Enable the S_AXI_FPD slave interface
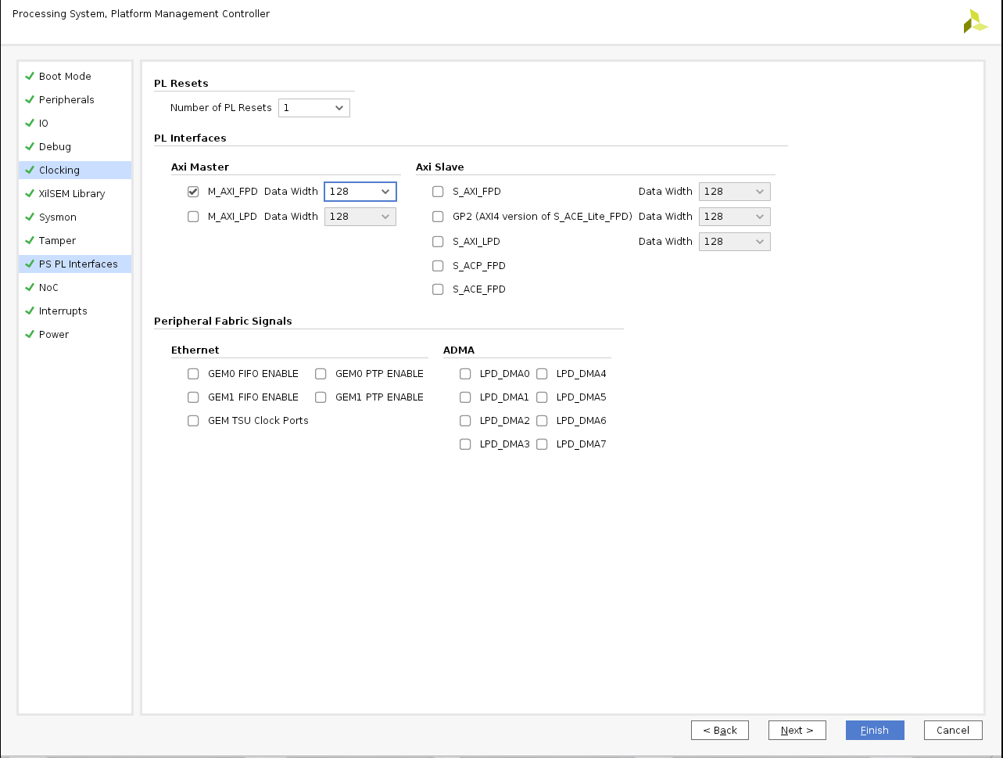The image size is (1003, 758). tap(438, 192)
